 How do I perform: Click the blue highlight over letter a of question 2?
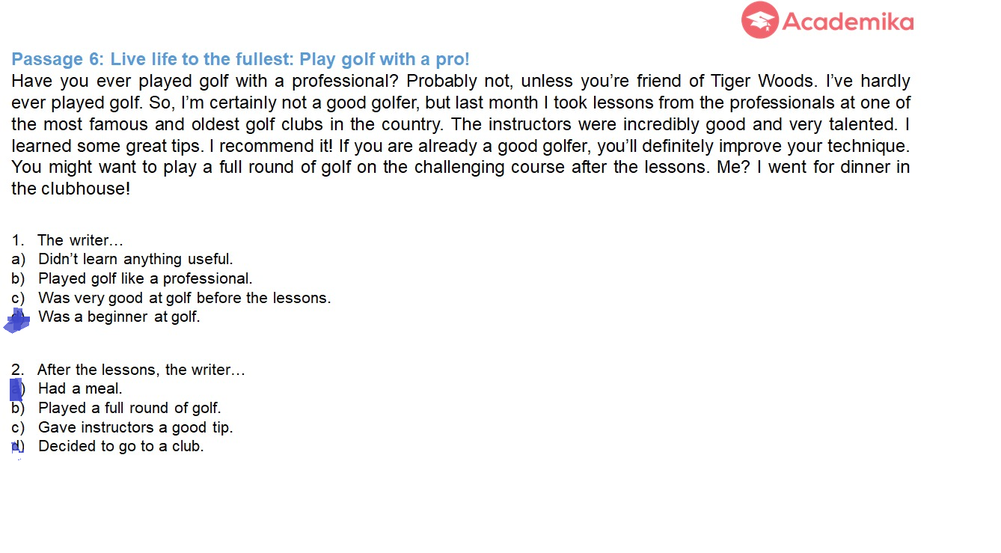point(16,389)
